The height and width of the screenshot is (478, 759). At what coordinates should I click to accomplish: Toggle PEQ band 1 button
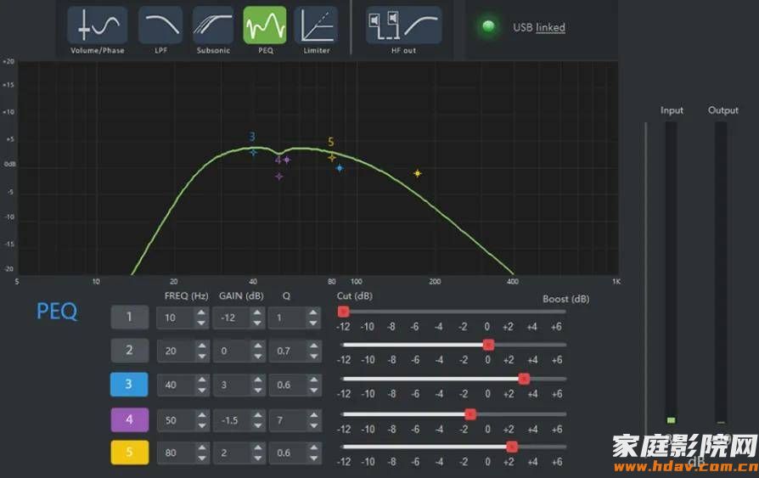coord(129,318)
